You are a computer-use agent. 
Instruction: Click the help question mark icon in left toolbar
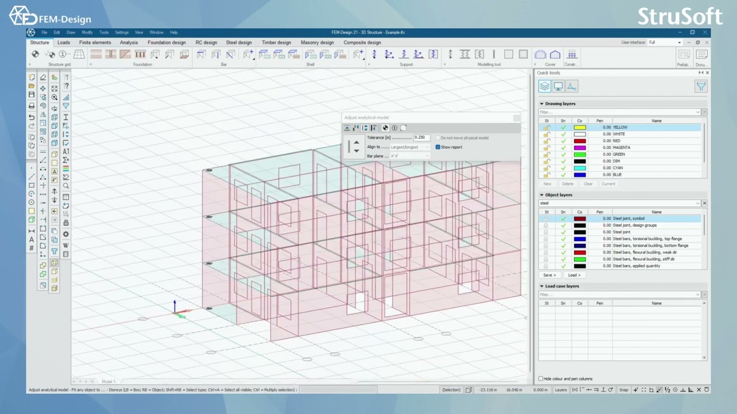coord(66,86)
